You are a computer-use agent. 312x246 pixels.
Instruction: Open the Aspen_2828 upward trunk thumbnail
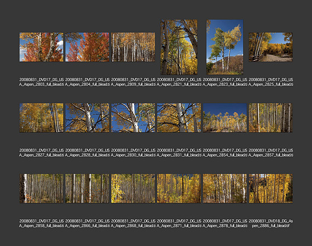pos(87,118)
